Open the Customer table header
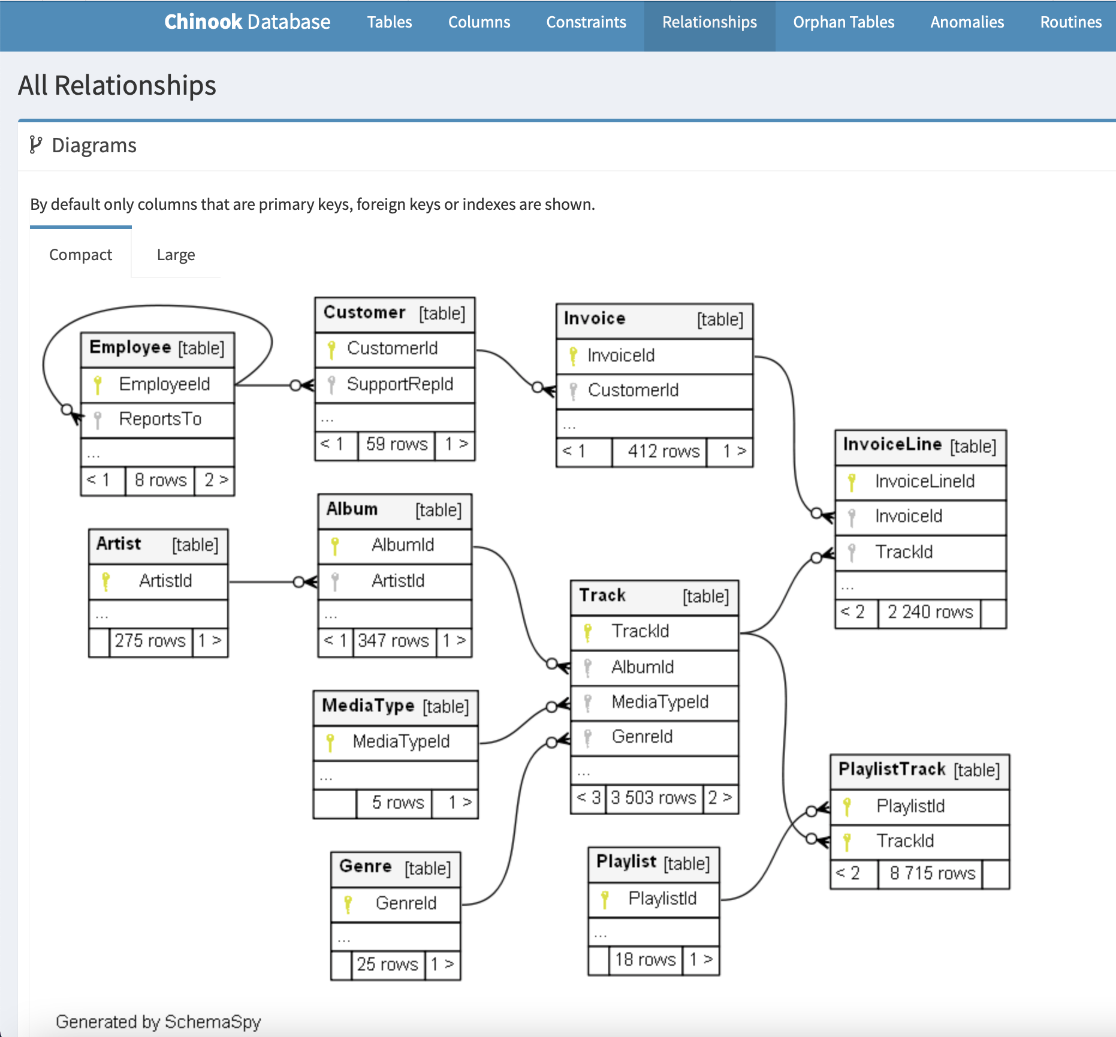Viewport: 1116px width, 1037px height. pos(395,314)
